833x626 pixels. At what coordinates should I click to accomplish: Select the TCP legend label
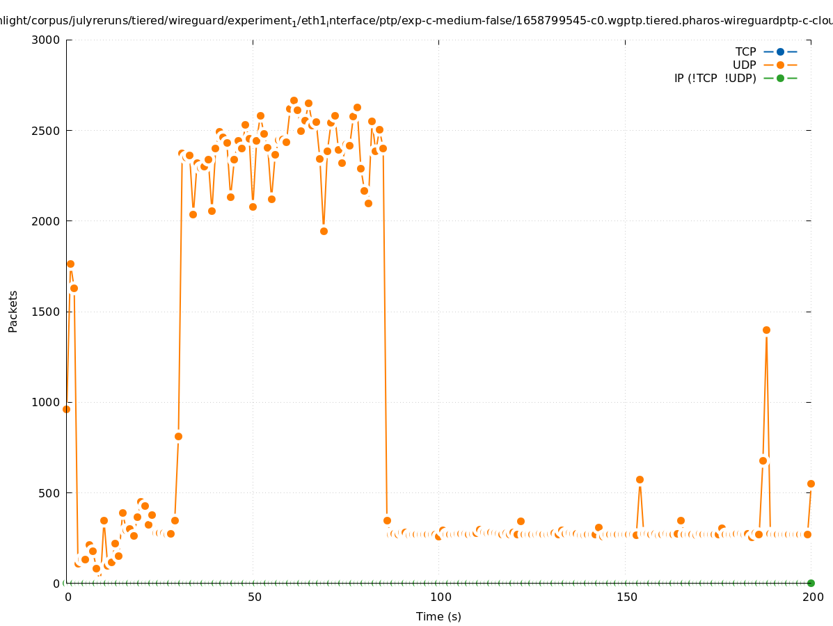click(745, 51)
